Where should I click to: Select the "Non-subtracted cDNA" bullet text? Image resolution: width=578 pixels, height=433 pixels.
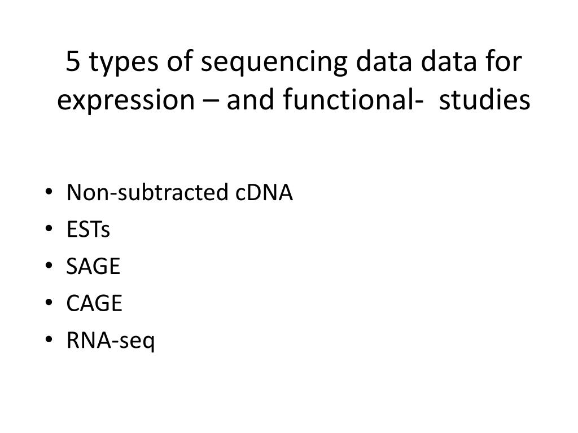[179, 192]
